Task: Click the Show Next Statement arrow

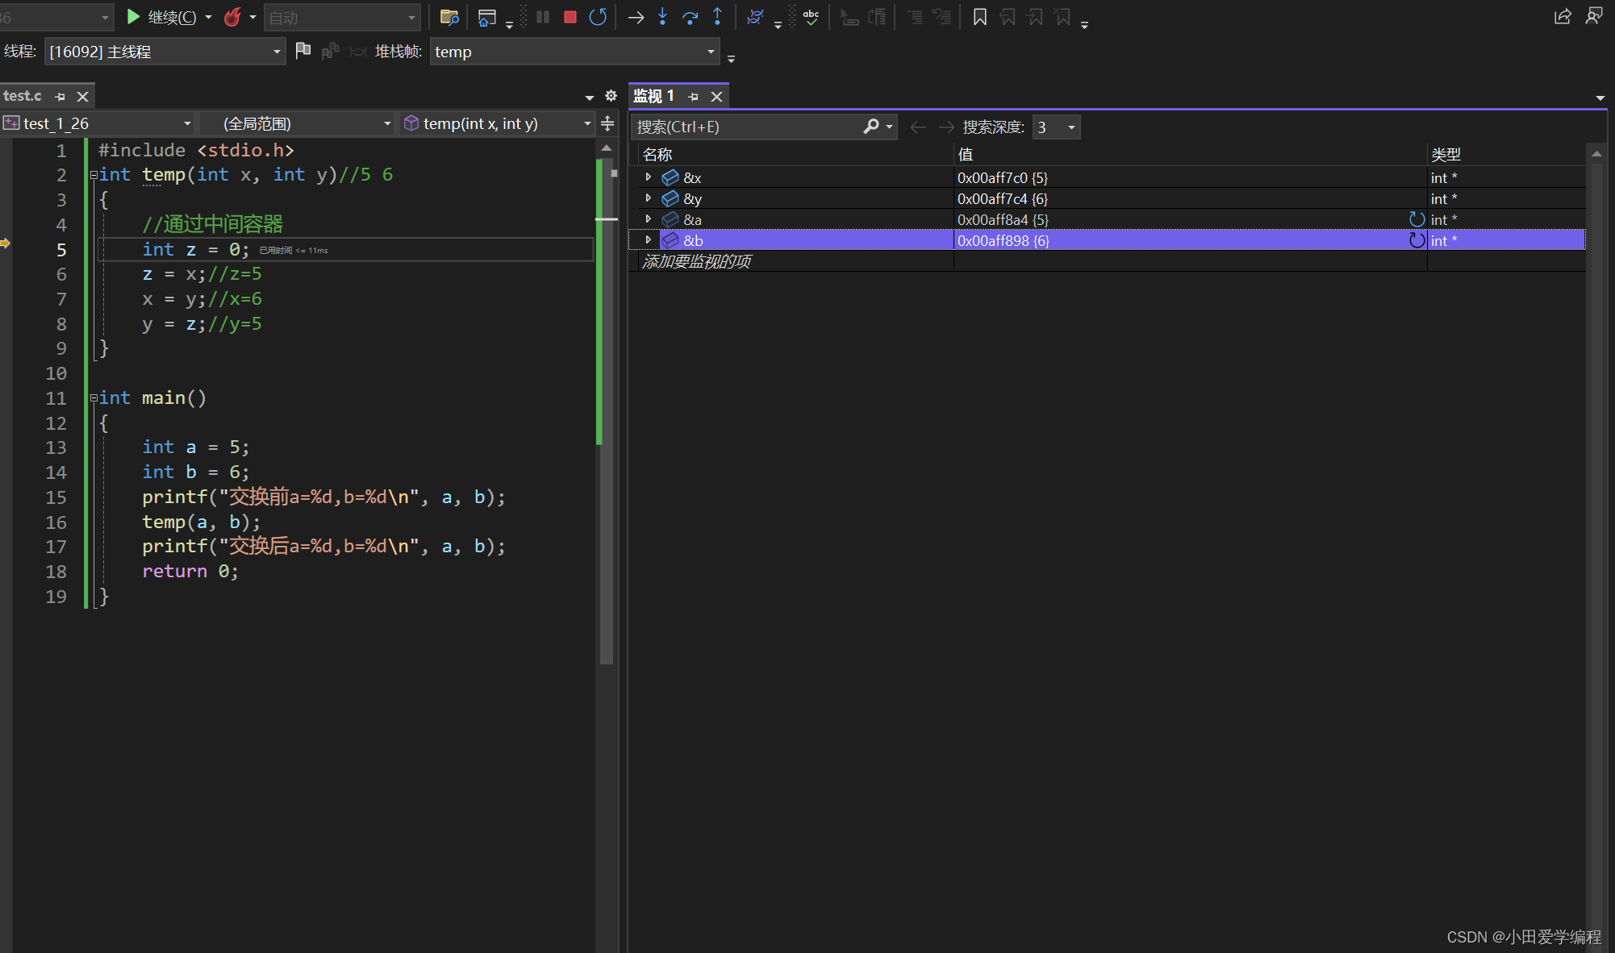Action: point(636,17)
